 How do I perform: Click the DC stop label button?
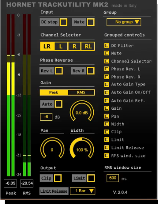click(x=49, y=22)
